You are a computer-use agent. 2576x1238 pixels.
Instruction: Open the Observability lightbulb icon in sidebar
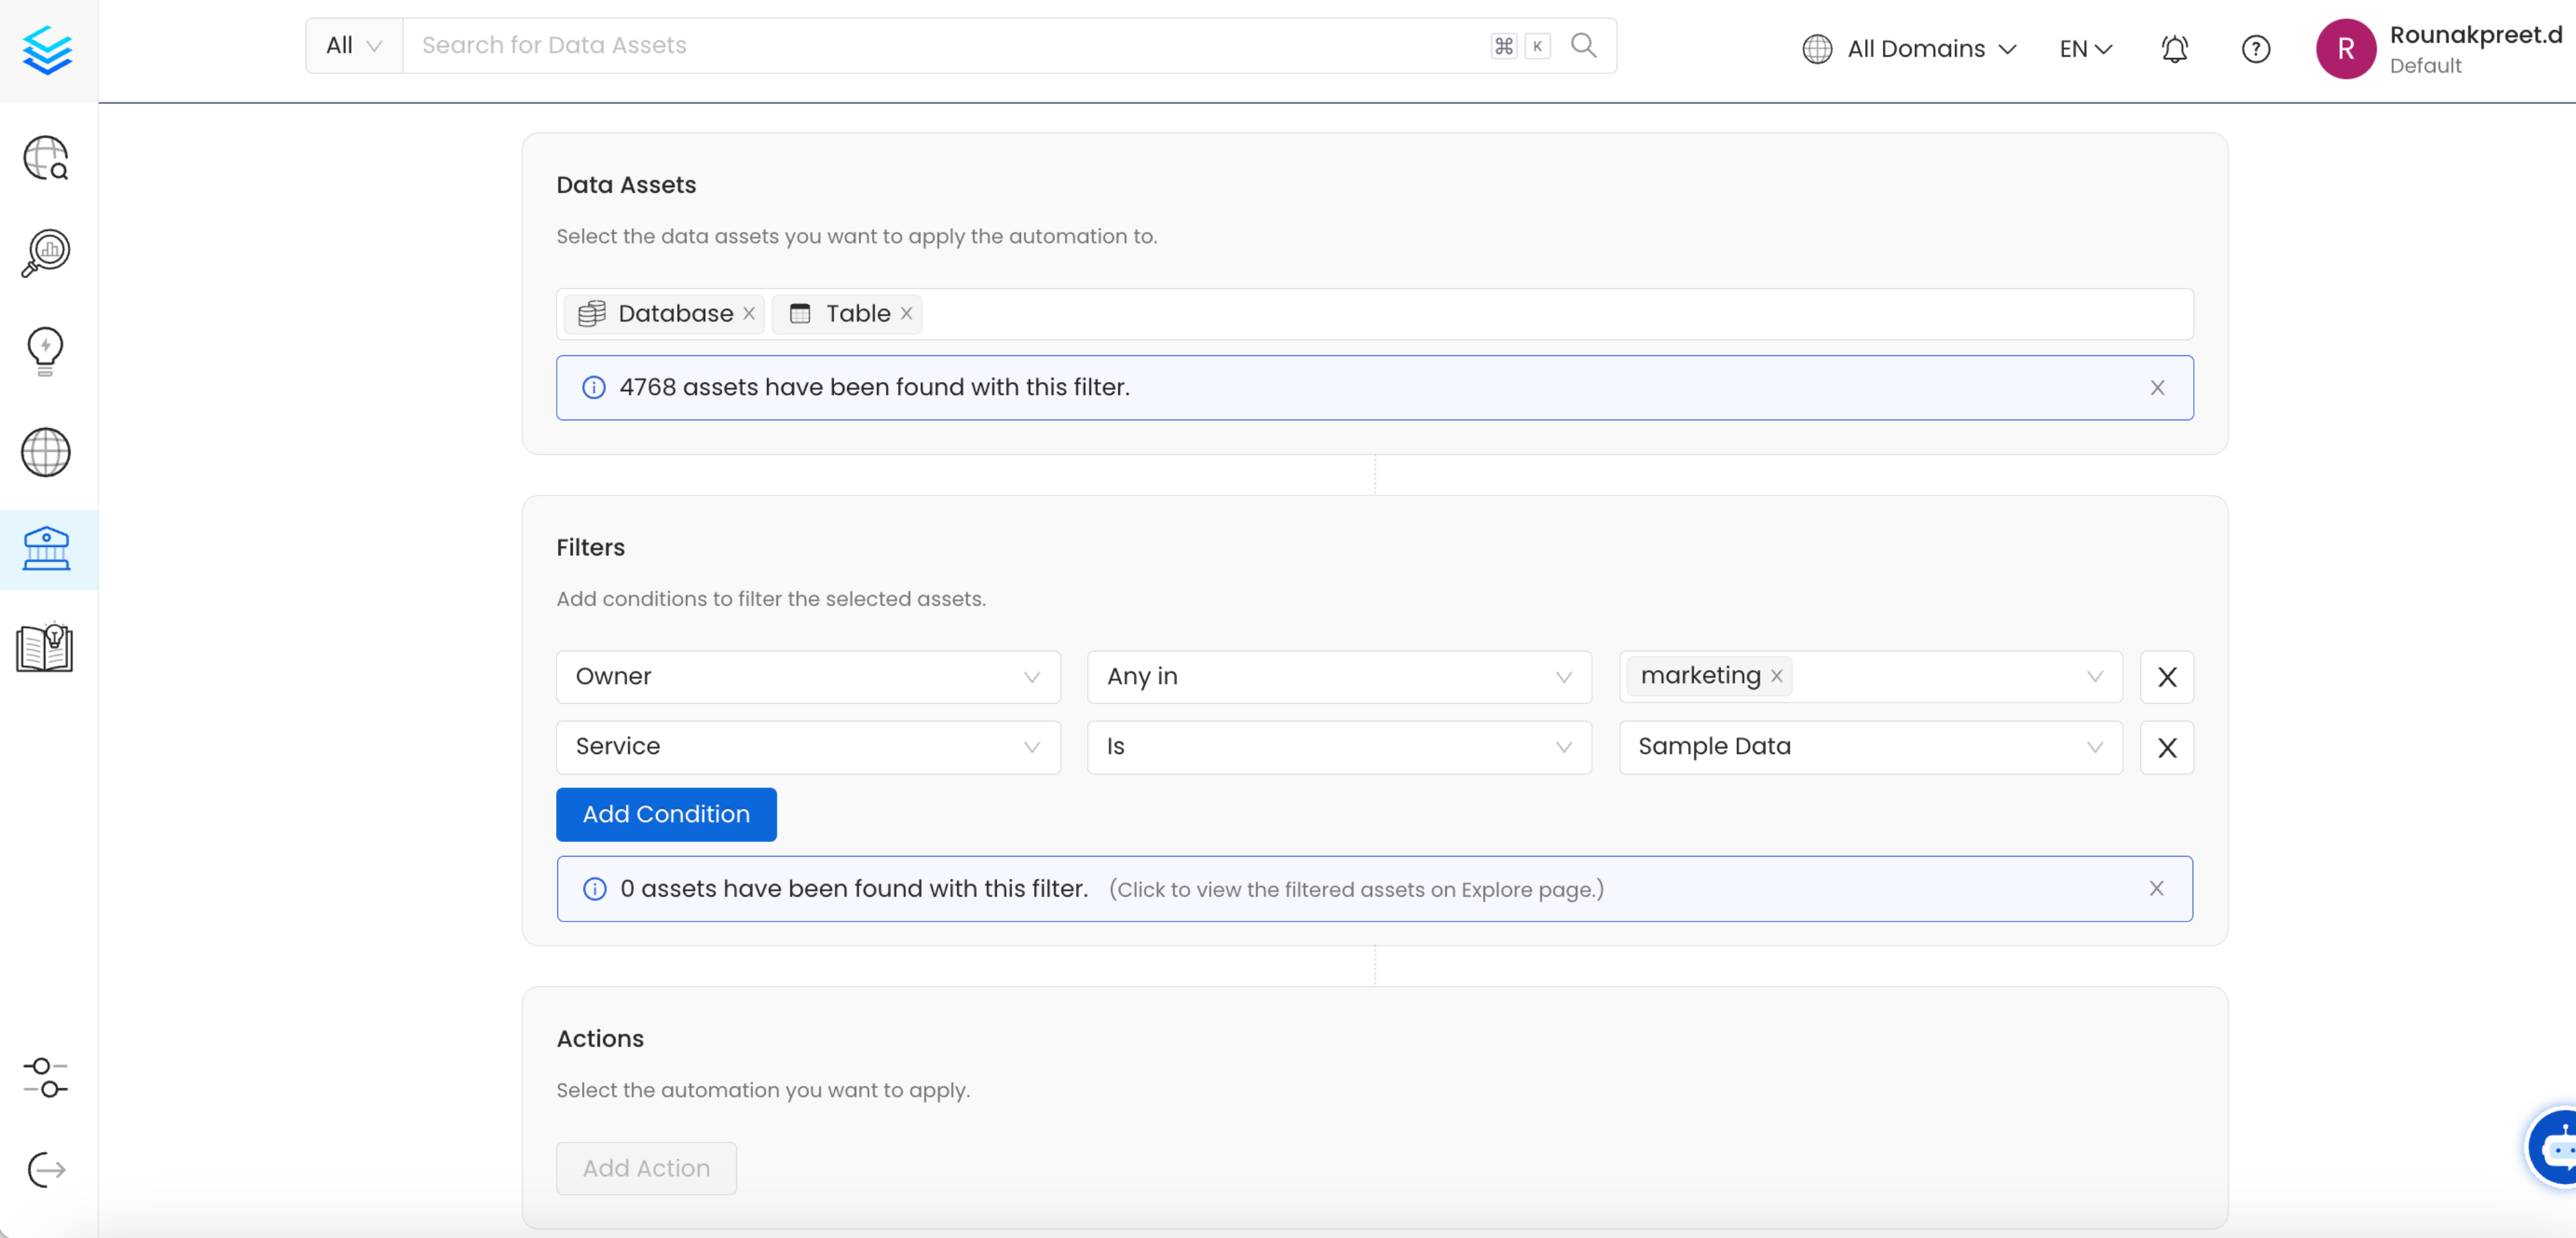[45, 350]
